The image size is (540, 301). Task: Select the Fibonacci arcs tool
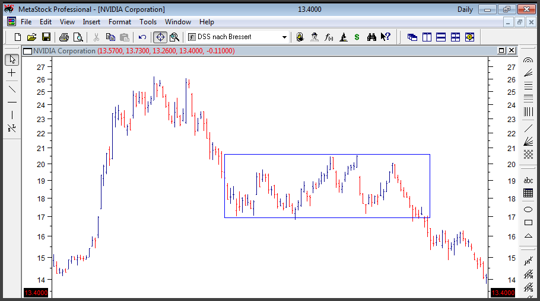(528, 60)
